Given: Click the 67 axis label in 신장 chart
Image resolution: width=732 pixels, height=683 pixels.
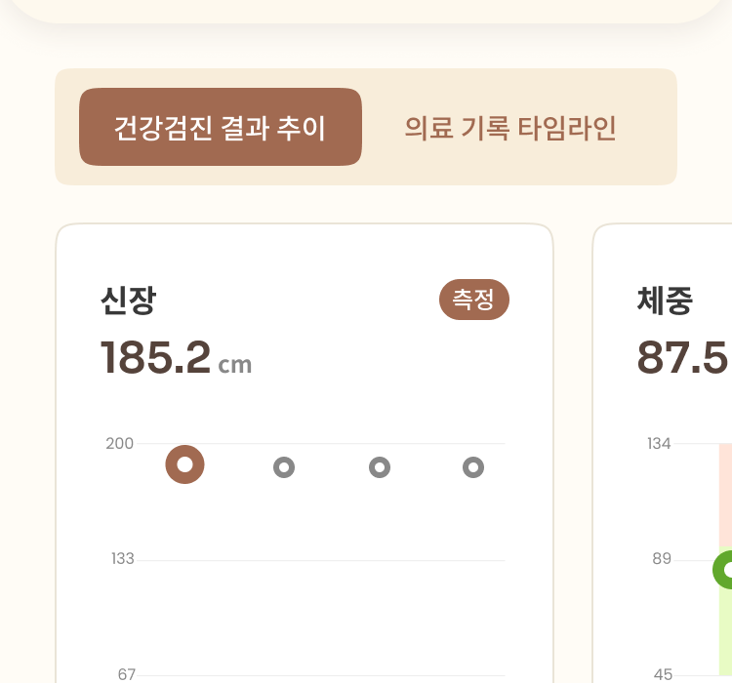Looking at the screenshot, I should (x=127, y=674).
